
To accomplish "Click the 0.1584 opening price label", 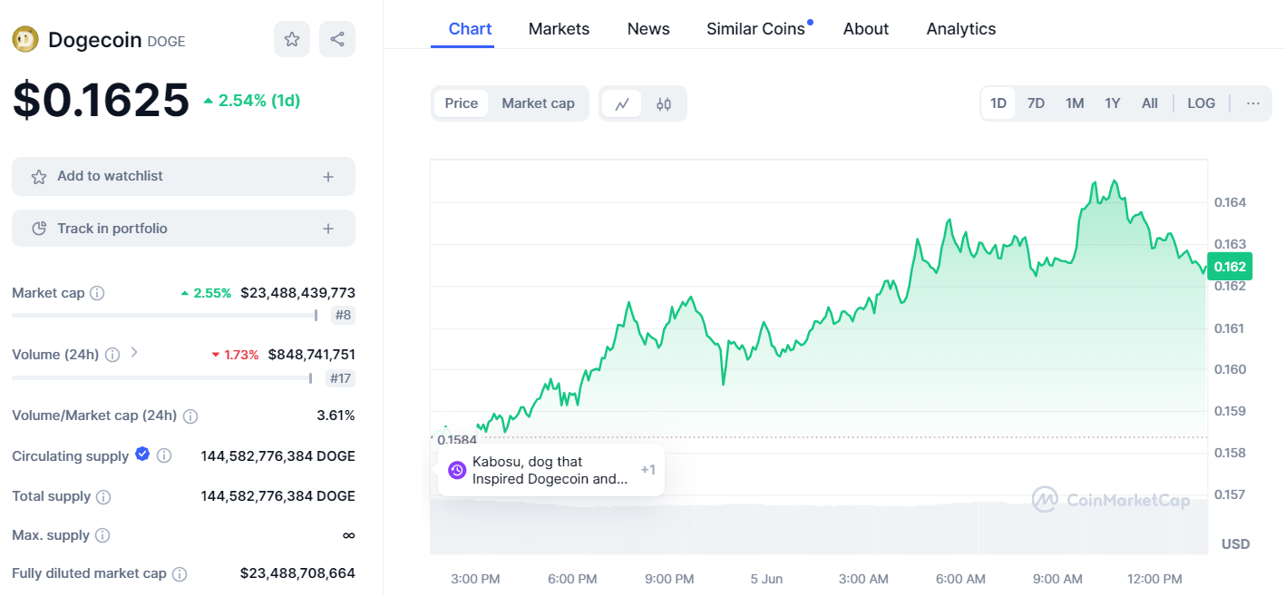I will pos(457,440).
